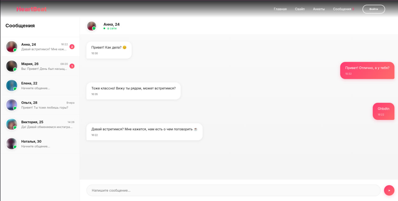
Task: Click the unread badge on Maria's chat
Action: 72,66
